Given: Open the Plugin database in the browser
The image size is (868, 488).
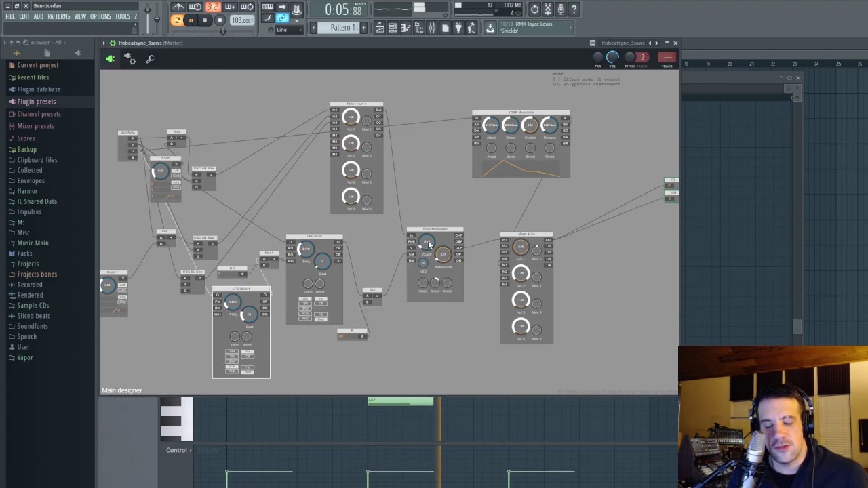Looking at the screenshot, I should [x=39, y=89].
